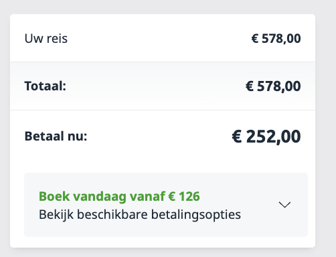This screenshot has height=257, width=336.
Task: Click the Uw reis price € 578,00
Action: (x=276, y=38)
